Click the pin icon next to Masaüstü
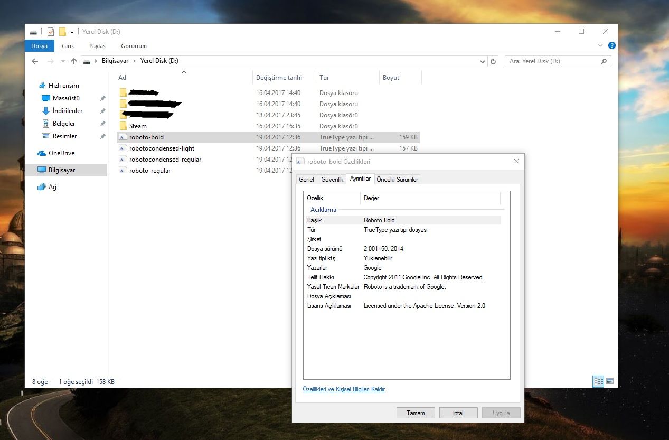669x440 pixels. 102,98
